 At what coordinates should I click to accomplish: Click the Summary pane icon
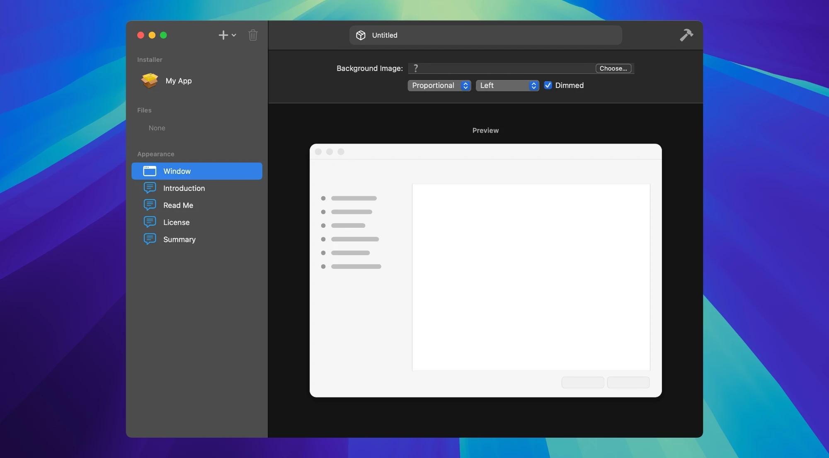coord(150,239)
